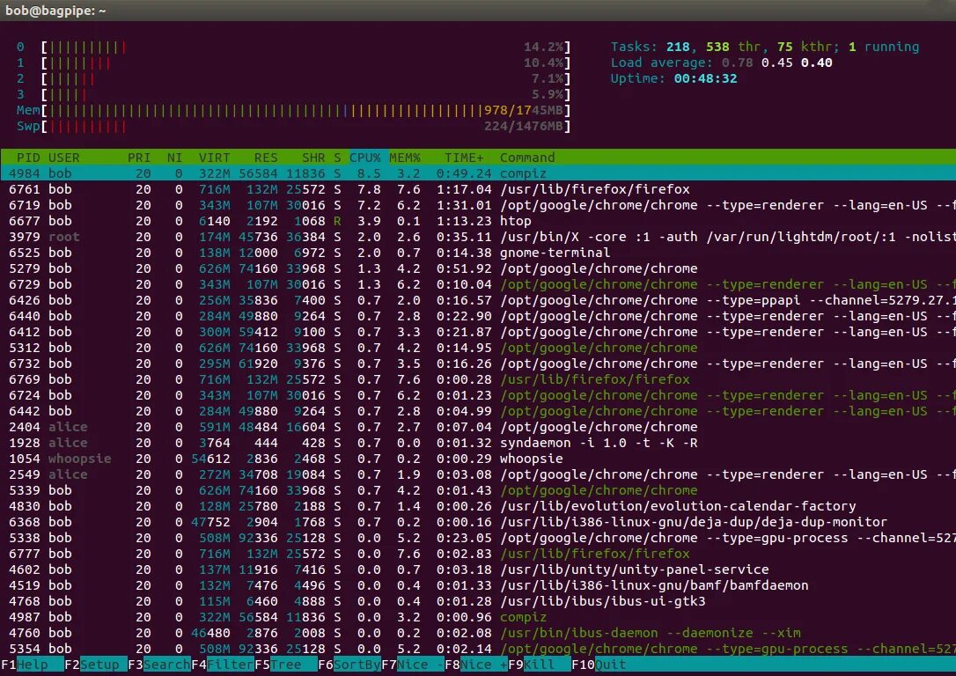The height and width of the screenshot is (676, 956).
Task: Quit htop using the F10 label
Action: [x=610, y=665]
